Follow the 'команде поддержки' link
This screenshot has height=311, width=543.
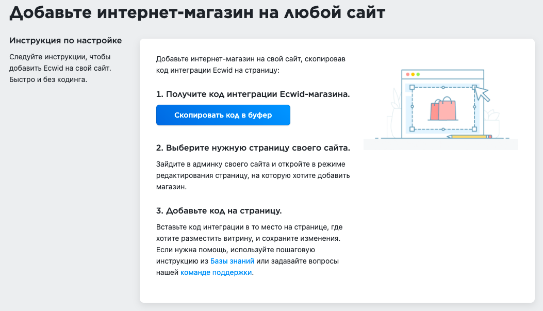point(216,272)
